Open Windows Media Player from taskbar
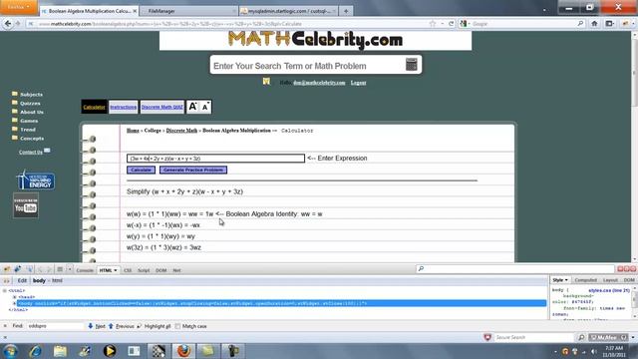 110,350
